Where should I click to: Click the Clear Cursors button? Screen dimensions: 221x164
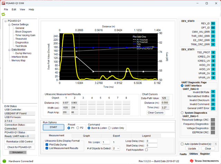156,112
